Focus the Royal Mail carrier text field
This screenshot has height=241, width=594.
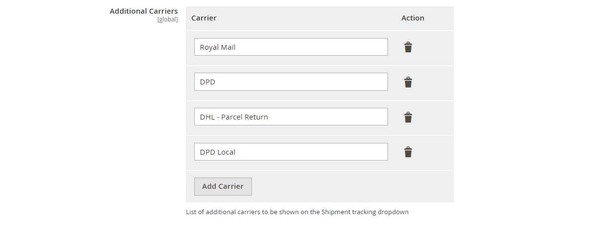click(x=291, y=47)
